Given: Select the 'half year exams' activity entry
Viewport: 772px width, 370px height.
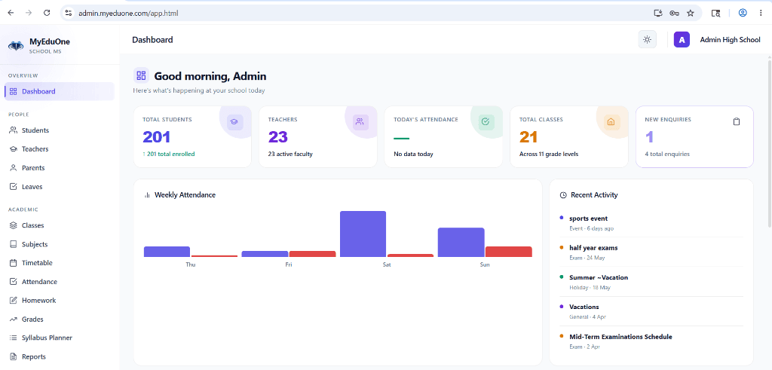Looking at the screenshot, I should [651, 252].
